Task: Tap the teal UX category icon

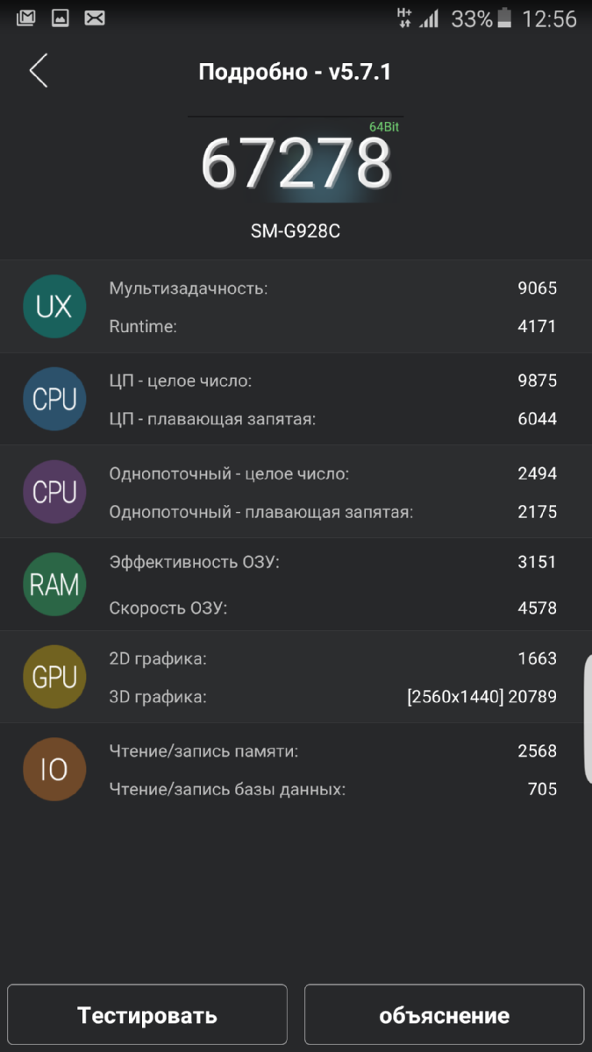Action: click(x=54, y=307)
